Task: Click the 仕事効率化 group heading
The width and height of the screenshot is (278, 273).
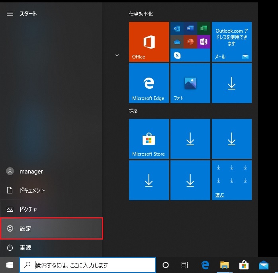Action: (141, 14)
